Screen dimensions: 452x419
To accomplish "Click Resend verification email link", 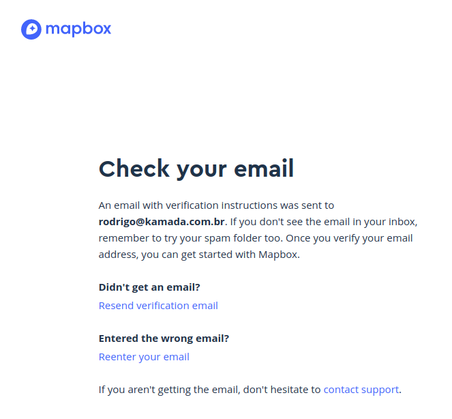I will point(158,306).
